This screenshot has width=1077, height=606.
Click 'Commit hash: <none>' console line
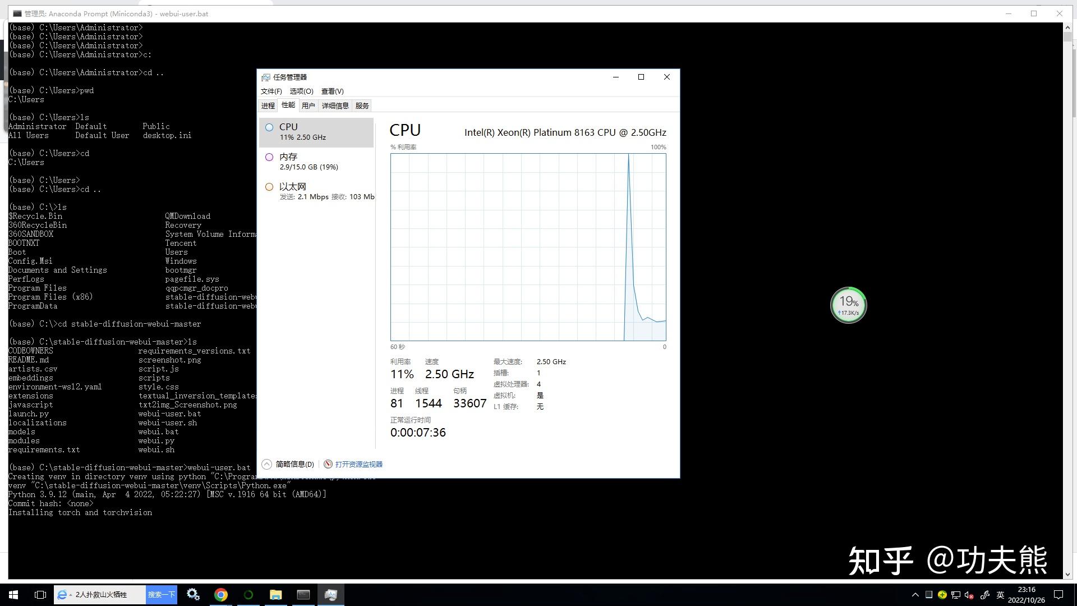coord(51,503)
